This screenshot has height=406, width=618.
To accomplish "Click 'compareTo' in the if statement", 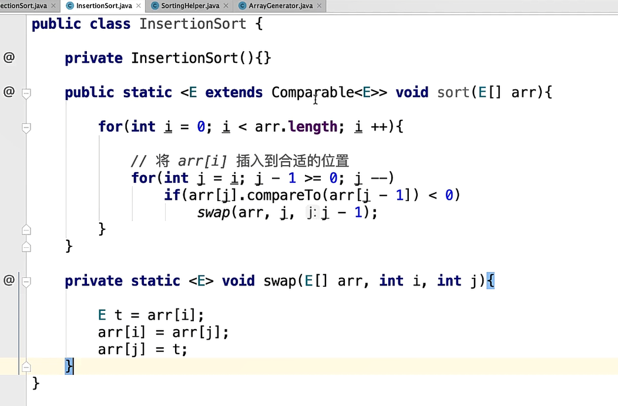I will [284, 195].
